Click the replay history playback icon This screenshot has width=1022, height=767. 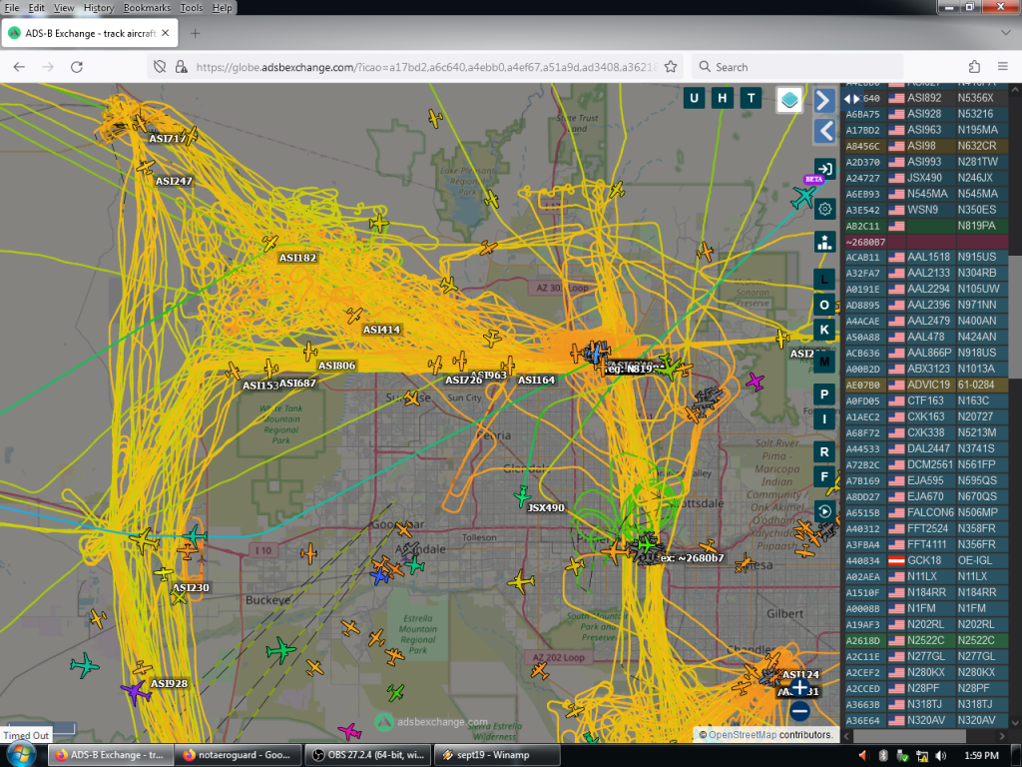pos(824,511)
